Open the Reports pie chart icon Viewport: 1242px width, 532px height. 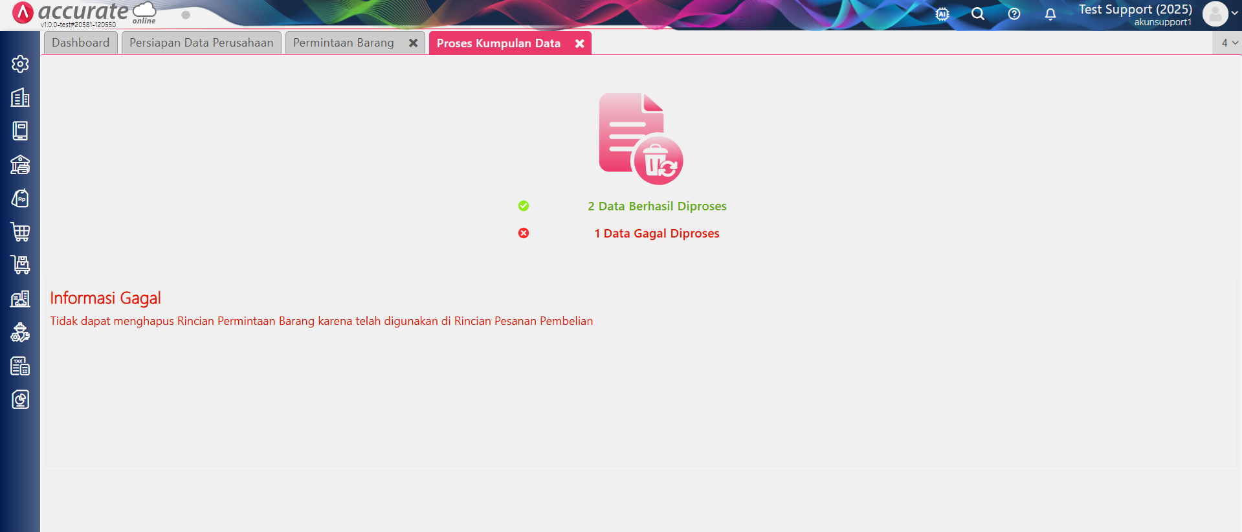click(20, 400)
